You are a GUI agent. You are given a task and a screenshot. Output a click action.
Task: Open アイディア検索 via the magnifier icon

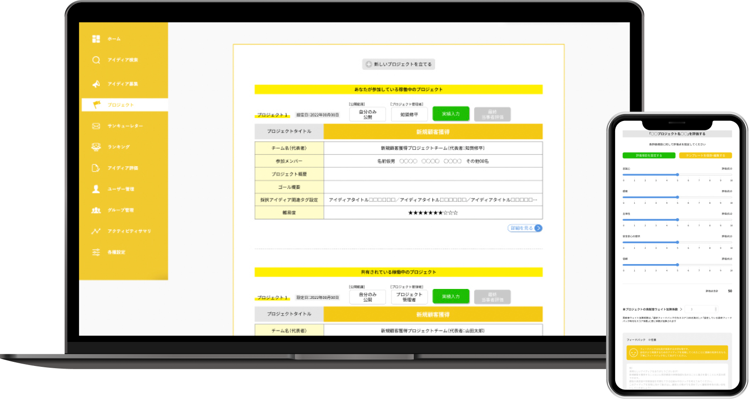[x=96, y=60]
